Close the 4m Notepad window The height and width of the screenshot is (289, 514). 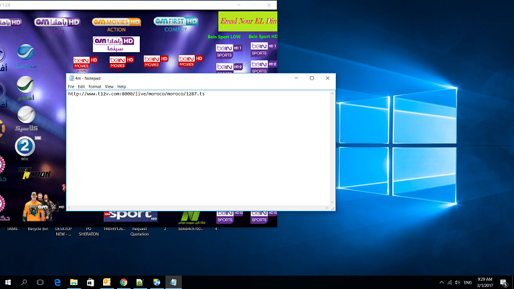327,78
